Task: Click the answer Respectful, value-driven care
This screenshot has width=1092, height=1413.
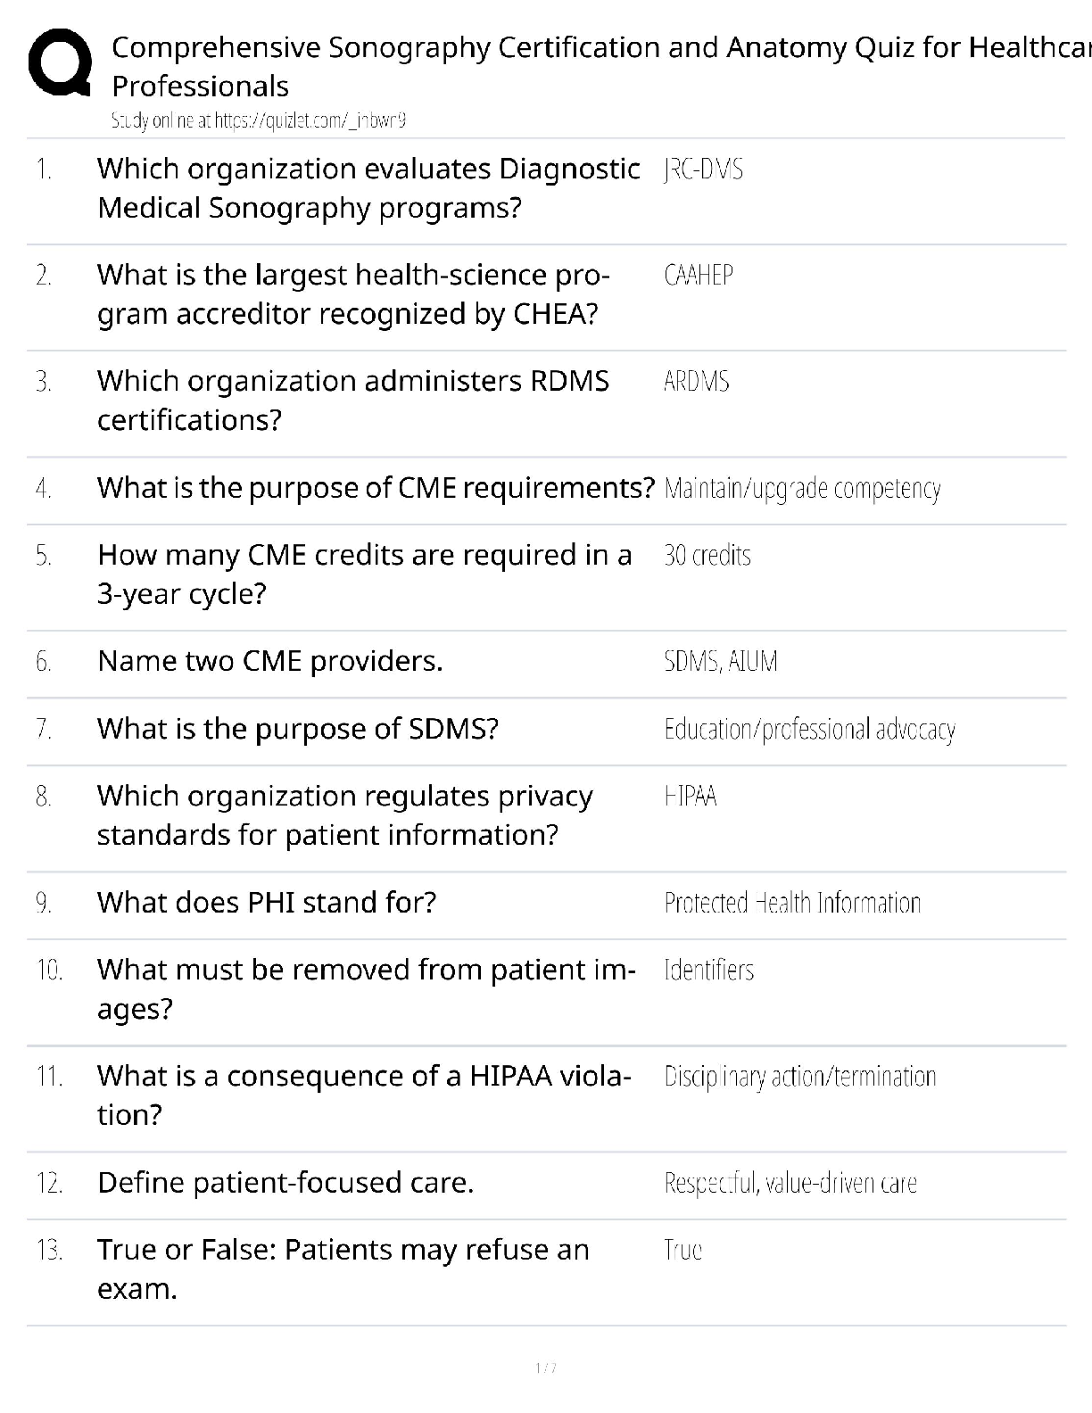Action: [x=790, y=1183]
